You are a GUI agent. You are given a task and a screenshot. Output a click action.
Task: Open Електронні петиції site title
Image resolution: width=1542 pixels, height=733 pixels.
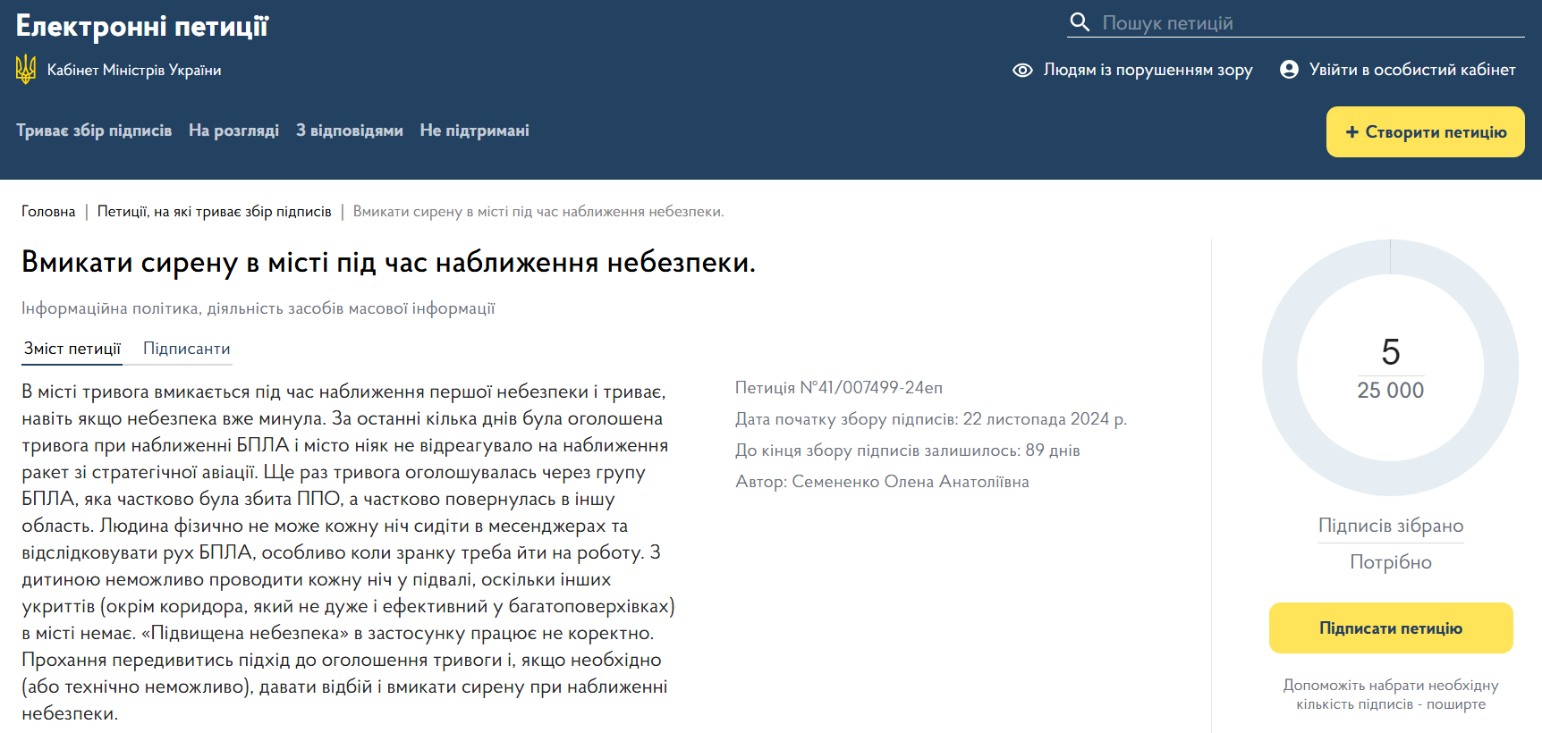[142, 26]
